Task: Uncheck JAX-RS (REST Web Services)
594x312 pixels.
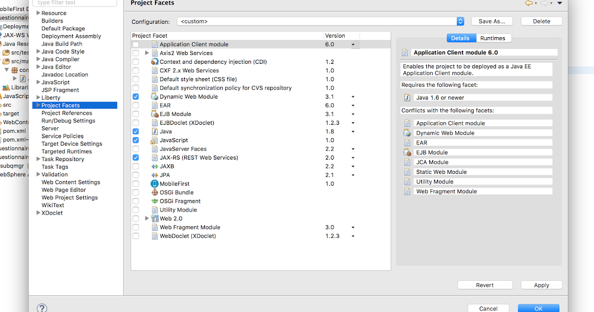Action: pos(136,157)
